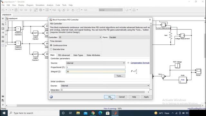
Task: Select the Error sum block
Action: click(163, 76)
